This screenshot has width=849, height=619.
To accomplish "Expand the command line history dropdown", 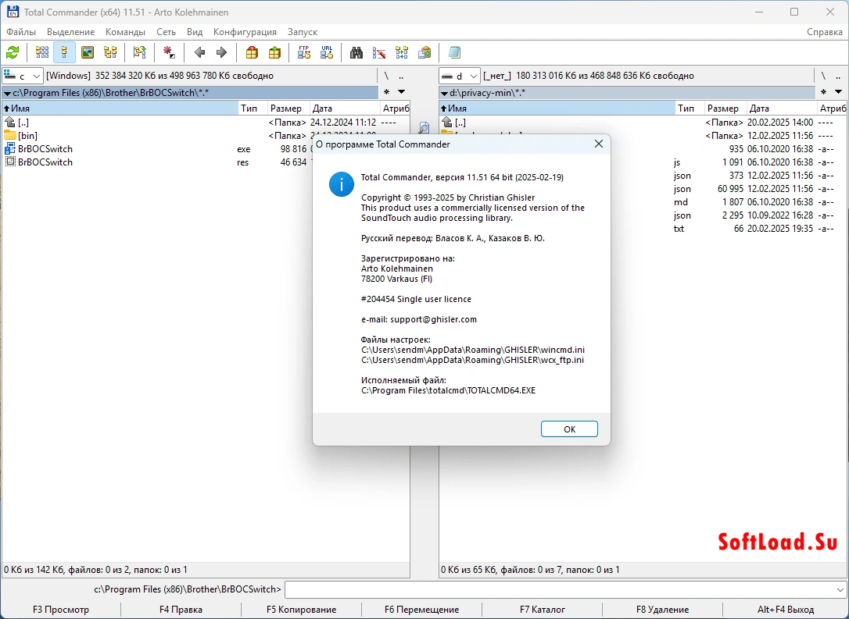I will [x=840, y=589].
